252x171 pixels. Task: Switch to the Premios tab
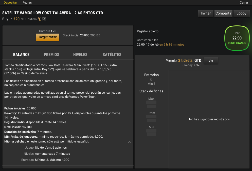pyautogui.click(x=51, y=54)
